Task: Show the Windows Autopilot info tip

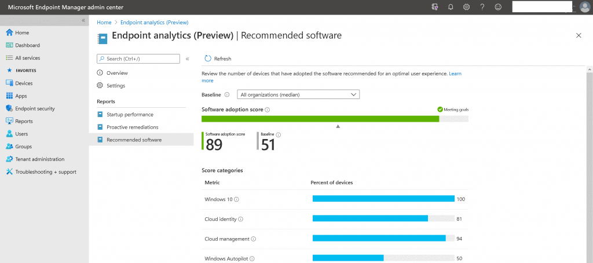Action: 252,259
